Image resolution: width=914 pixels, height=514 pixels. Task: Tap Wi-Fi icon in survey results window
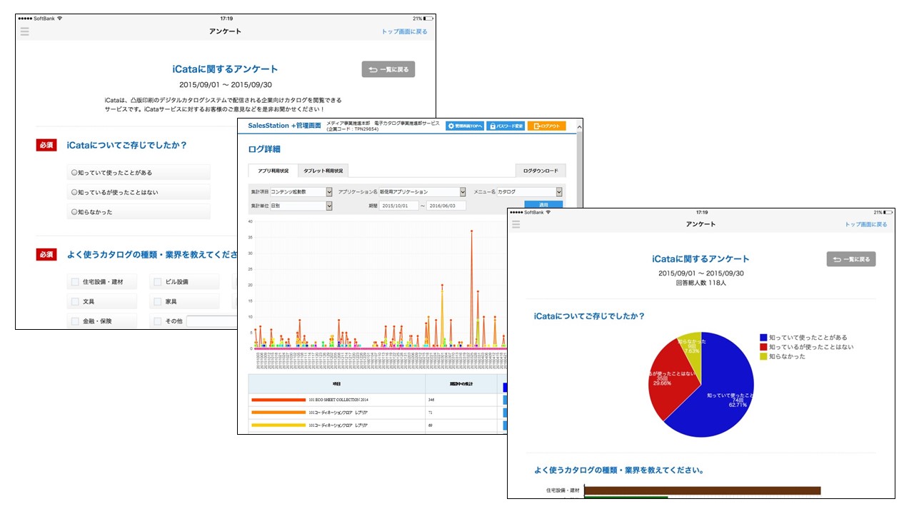(548, 212)
